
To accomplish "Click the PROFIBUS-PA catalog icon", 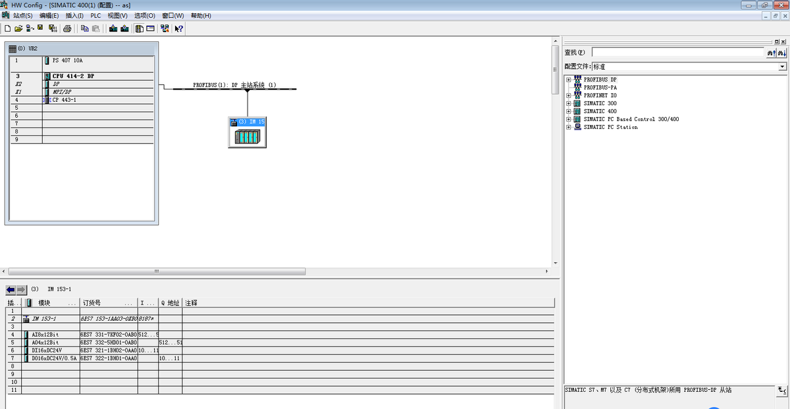I will [577, 87].
